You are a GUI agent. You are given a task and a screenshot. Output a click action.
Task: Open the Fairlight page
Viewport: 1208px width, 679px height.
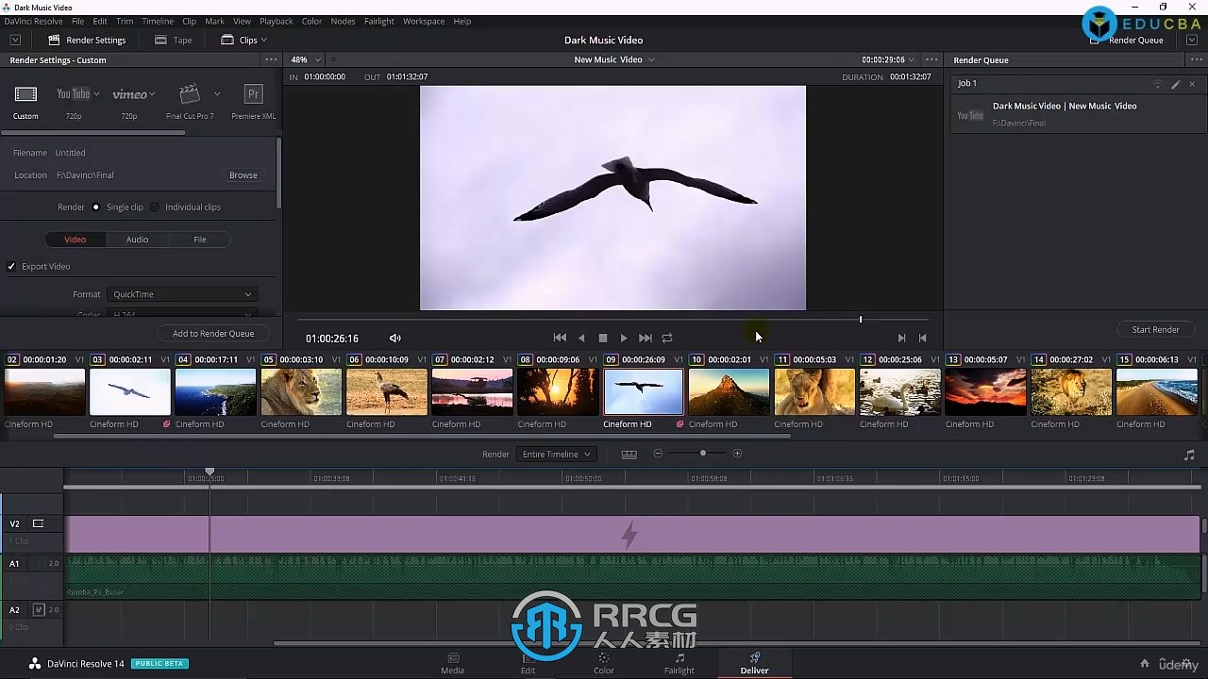(x=679, y=663)
